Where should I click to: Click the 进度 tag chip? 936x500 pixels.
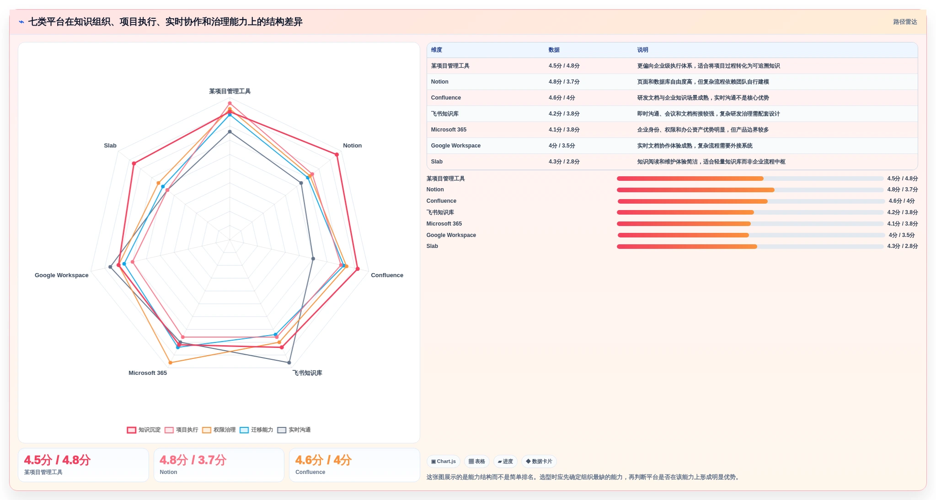(505, 461)
